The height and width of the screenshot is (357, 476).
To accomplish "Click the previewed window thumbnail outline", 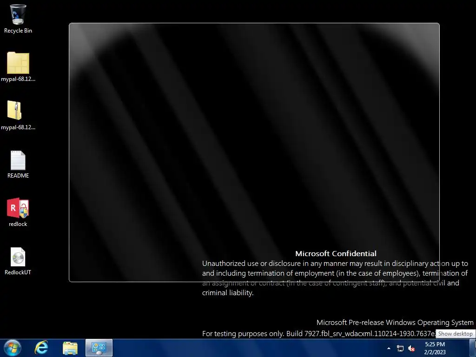I will (254, 152).
